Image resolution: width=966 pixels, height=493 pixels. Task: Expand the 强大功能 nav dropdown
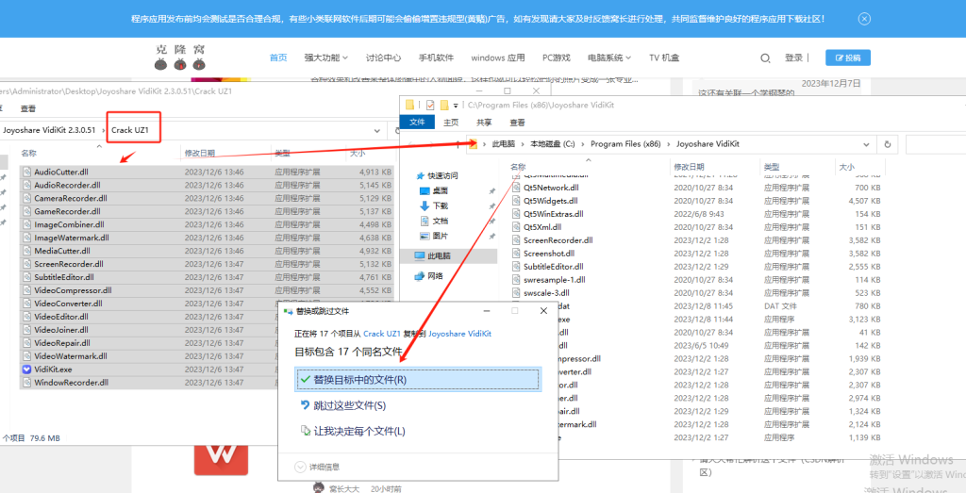click(x=325, y=58)
